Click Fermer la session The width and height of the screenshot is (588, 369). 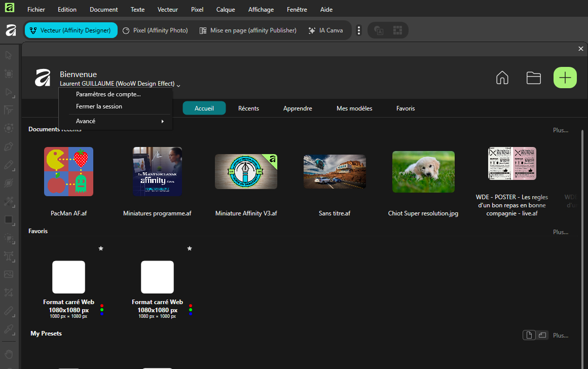point(99,106)
